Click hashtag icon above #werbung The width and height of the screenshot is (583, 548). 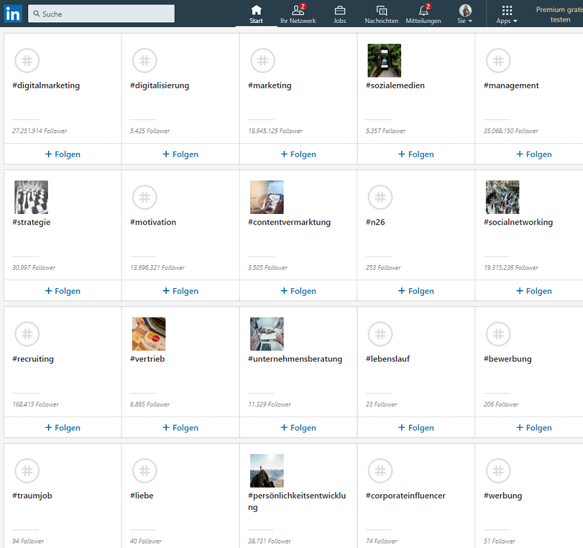(x=498, y=471)
